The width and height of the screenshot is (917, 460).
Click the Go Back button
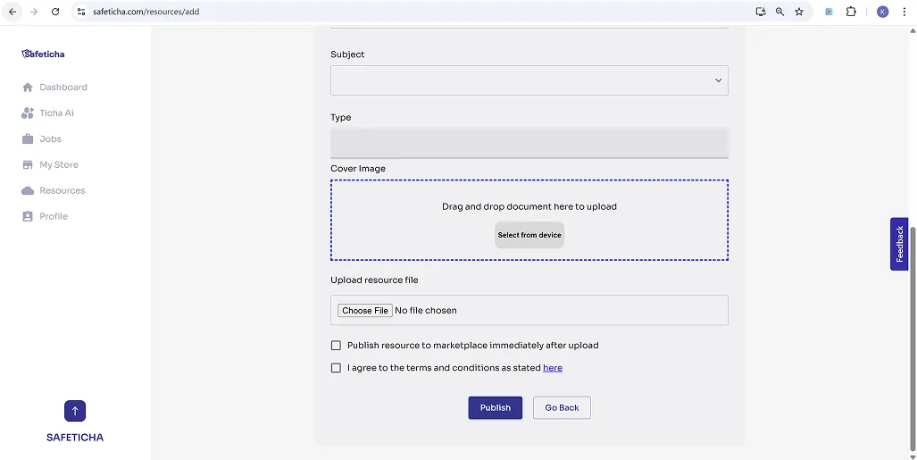562,408
